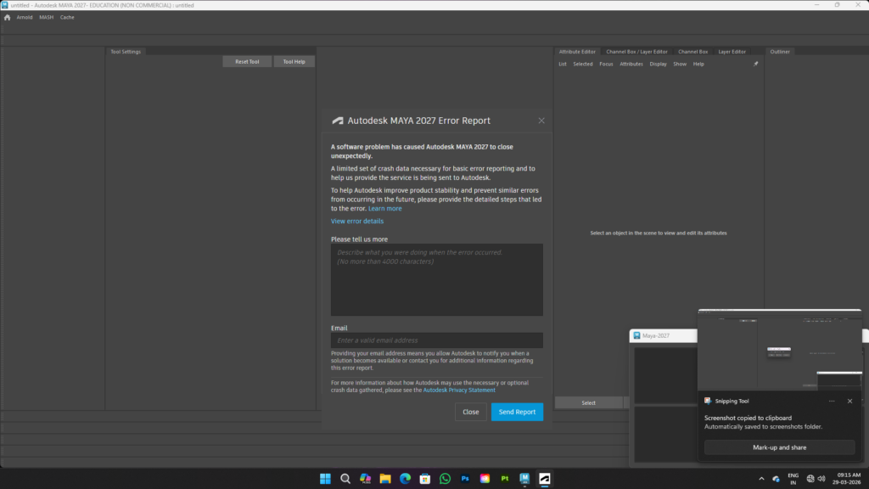Open the Autodesk Privacy Statement link

point(459,391)
